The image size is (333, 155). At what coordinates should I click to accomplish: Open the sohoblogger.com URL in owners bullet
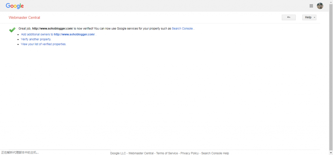coord(74,34)
